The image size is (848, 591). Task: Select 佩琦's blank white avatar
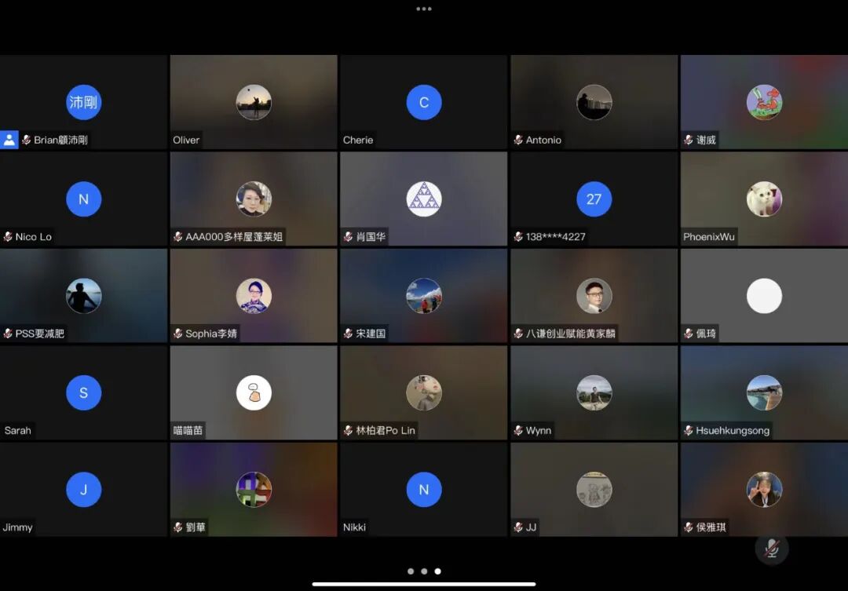coord(764,296)
